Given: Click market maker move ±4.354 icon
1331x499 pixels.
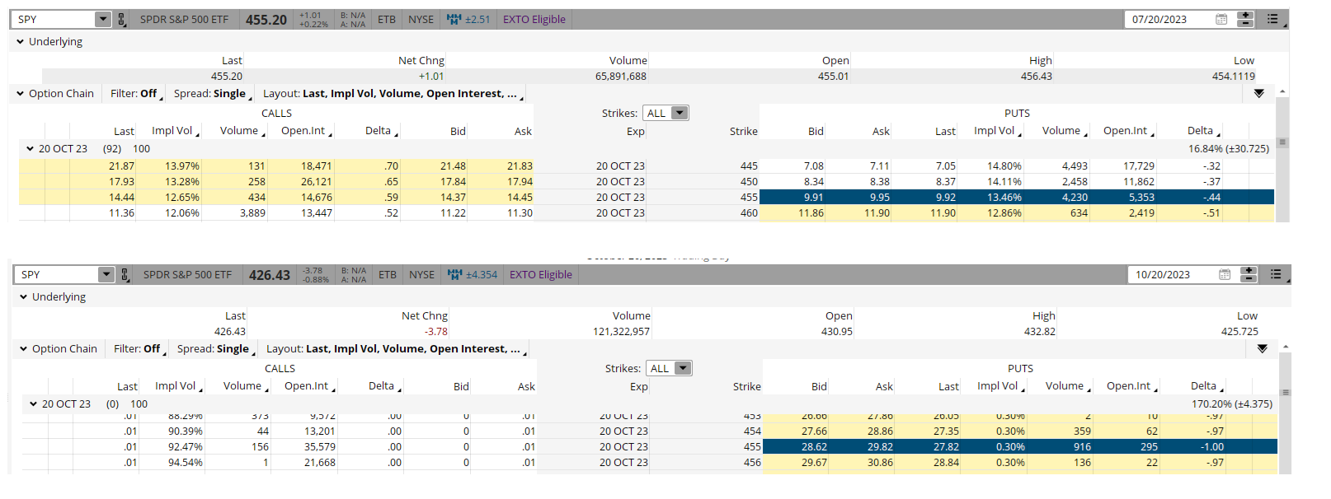Looking at the screenshot, I should coord(455,275).
